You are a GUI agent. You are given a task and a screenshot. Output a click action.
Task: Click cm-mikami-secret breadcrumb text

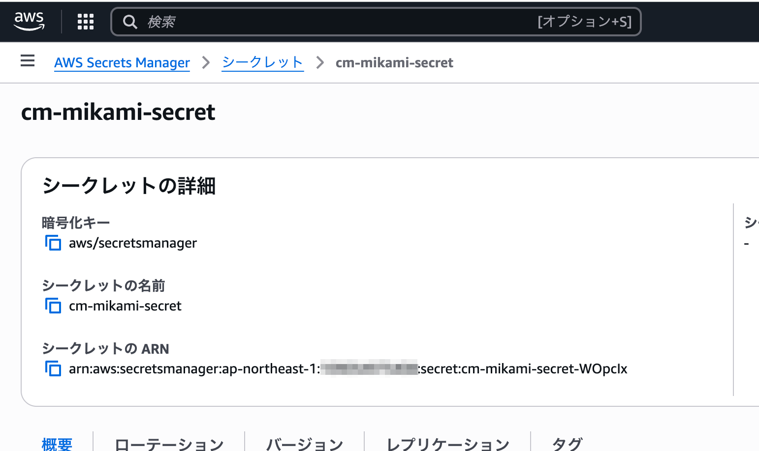(x=394, y=63)
